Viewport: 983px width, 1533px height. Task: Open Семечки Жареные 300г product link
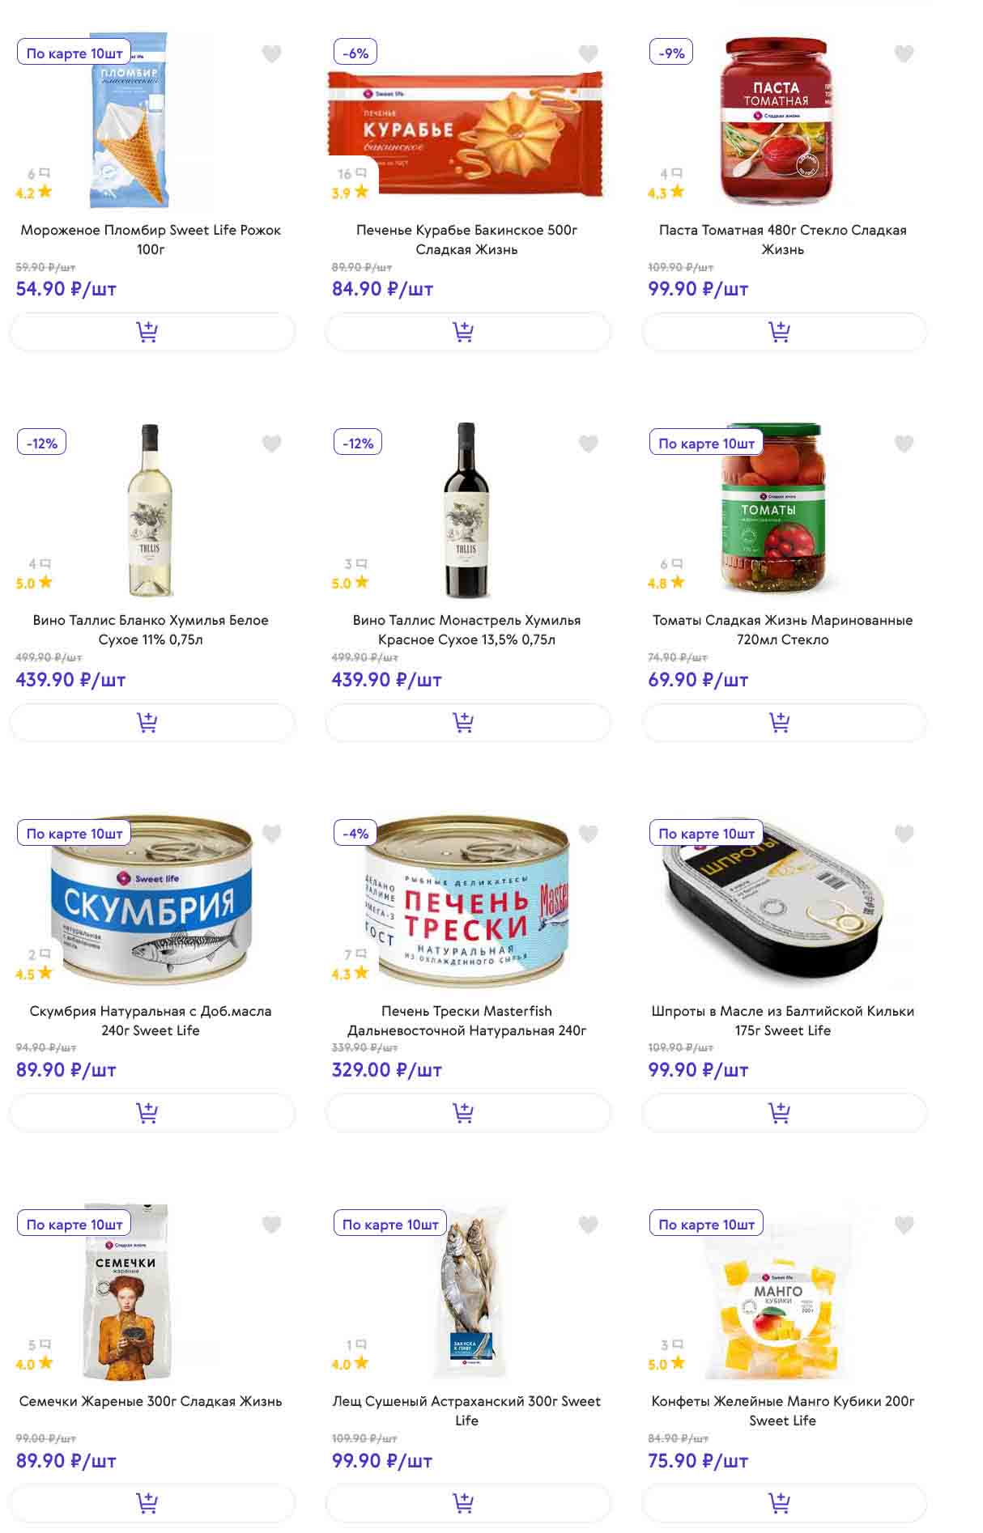pyautogui.click(x=151, y=1401)
